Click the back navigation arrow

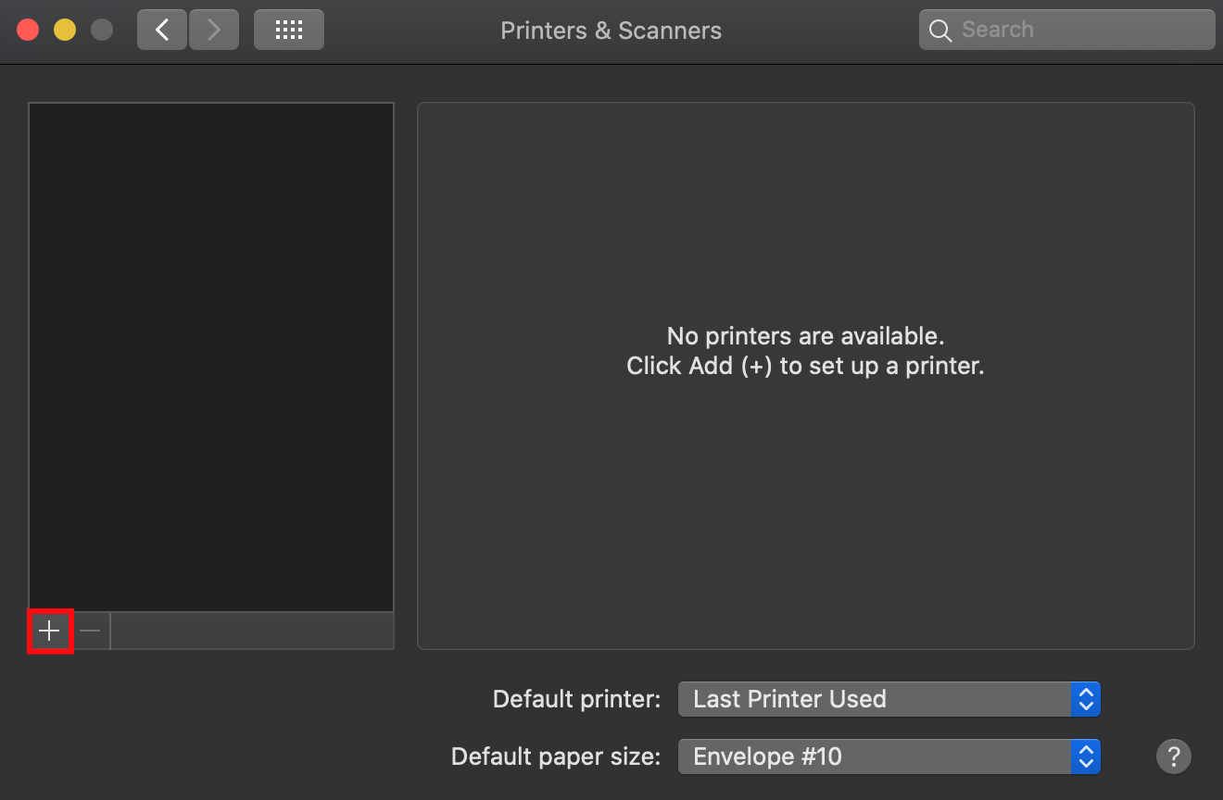pos(161,29)
